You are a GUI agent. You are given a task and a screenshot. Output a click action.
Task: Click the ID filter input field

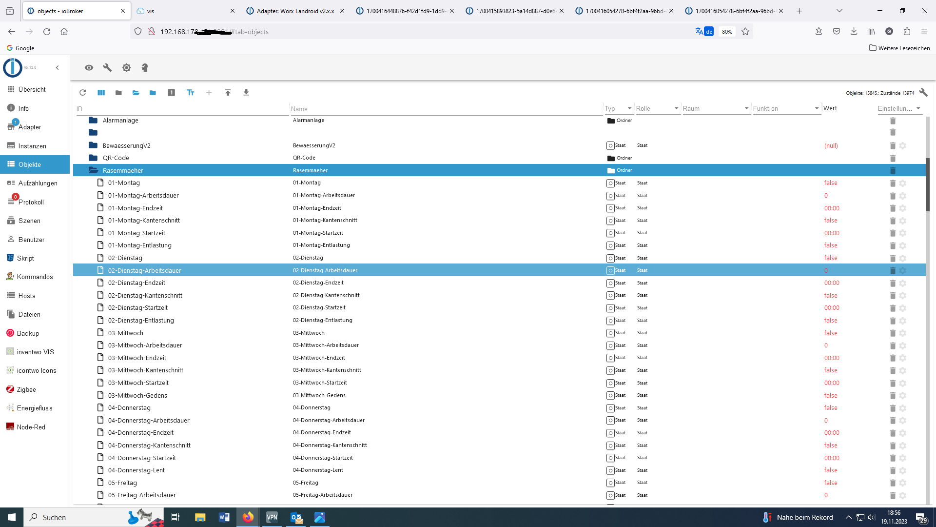coord(181,109)
